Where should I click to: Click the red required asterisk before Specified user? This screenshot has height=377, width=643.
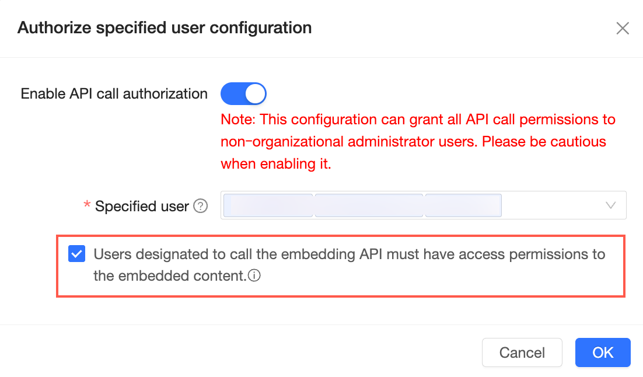pyautogui.click(x=88, y=206)
